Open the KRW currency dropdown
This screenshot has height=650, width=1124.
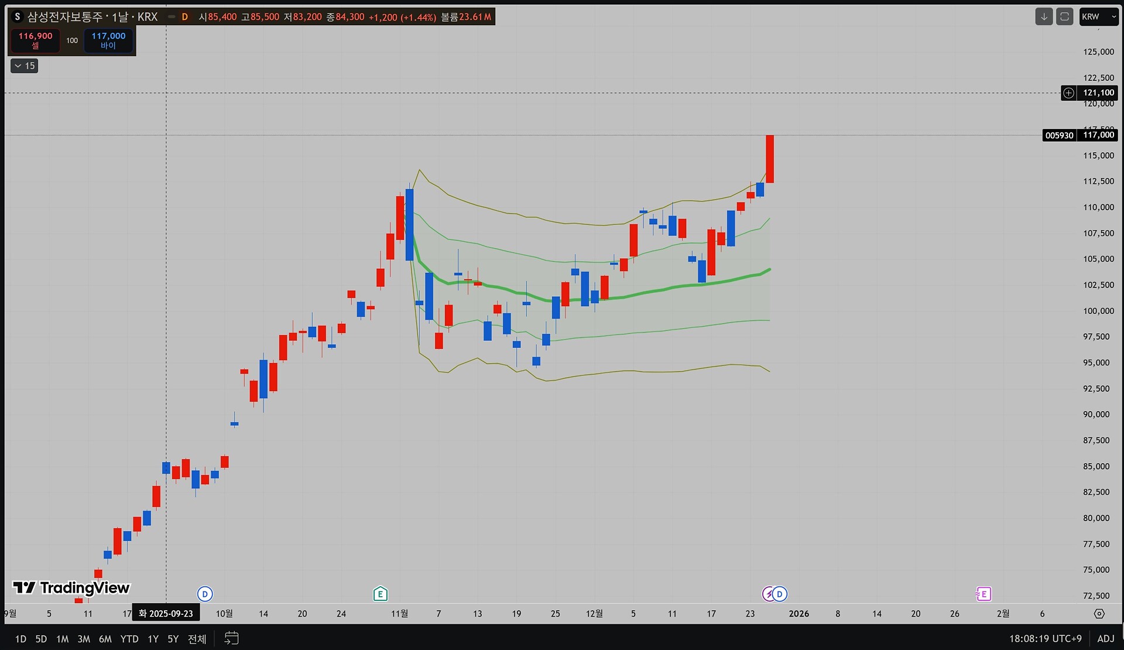pyautogui.click(x=1099, y=16)
